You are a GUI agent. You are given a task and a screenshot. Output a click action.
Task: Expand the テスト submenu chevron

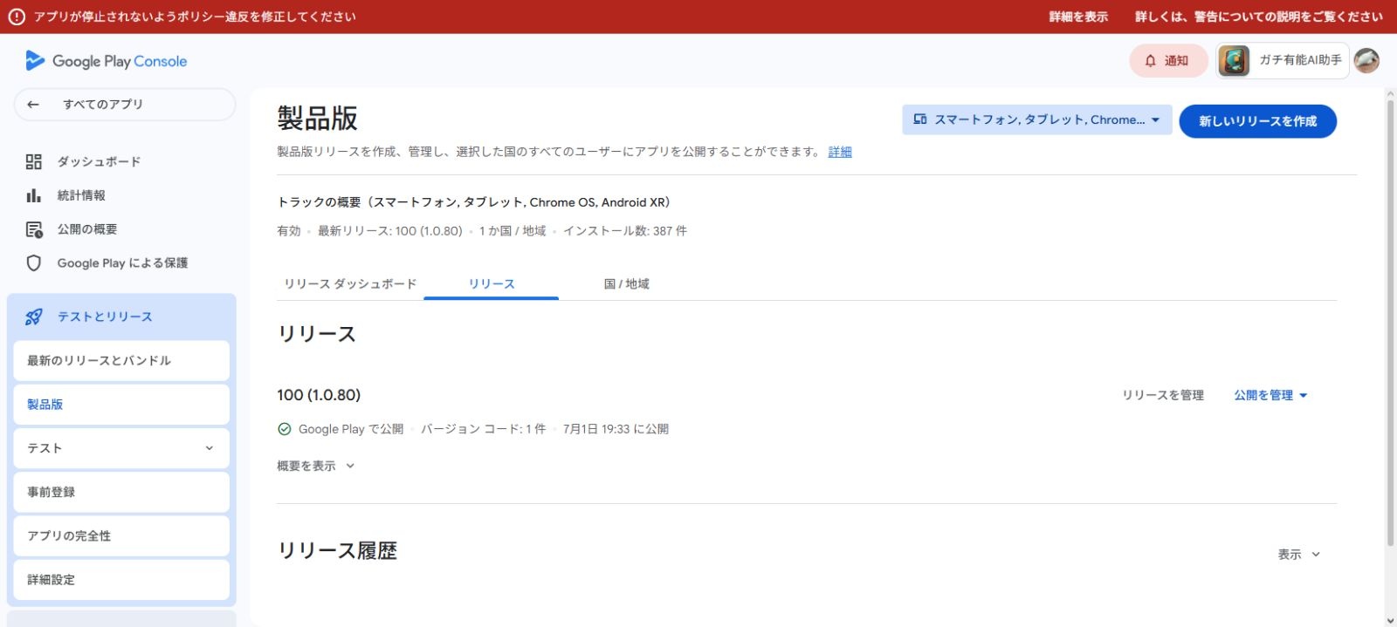coord(209,448)
